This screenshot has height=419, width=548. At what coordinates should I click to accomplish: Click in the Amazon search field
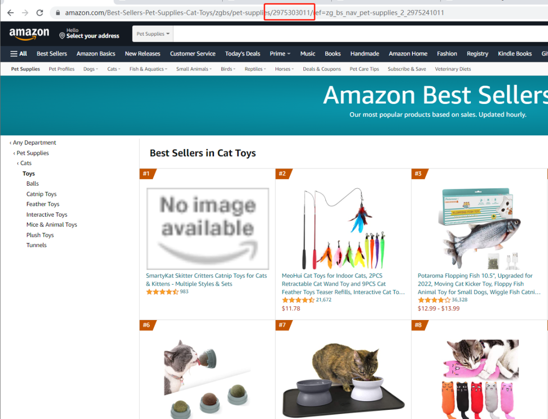click(x=360, y=34)
